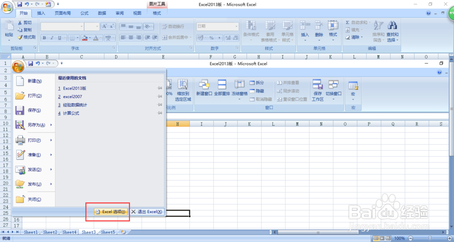The width and height of the screenshot is (454, 242).
Task: Expand the Send (发送) submenu arrow
Action: point(51,169)
